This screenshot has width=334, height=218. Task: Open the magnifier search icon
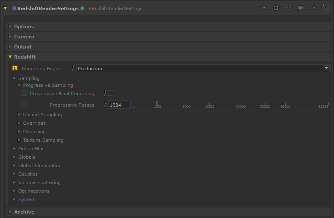click(x=324, y=8)
